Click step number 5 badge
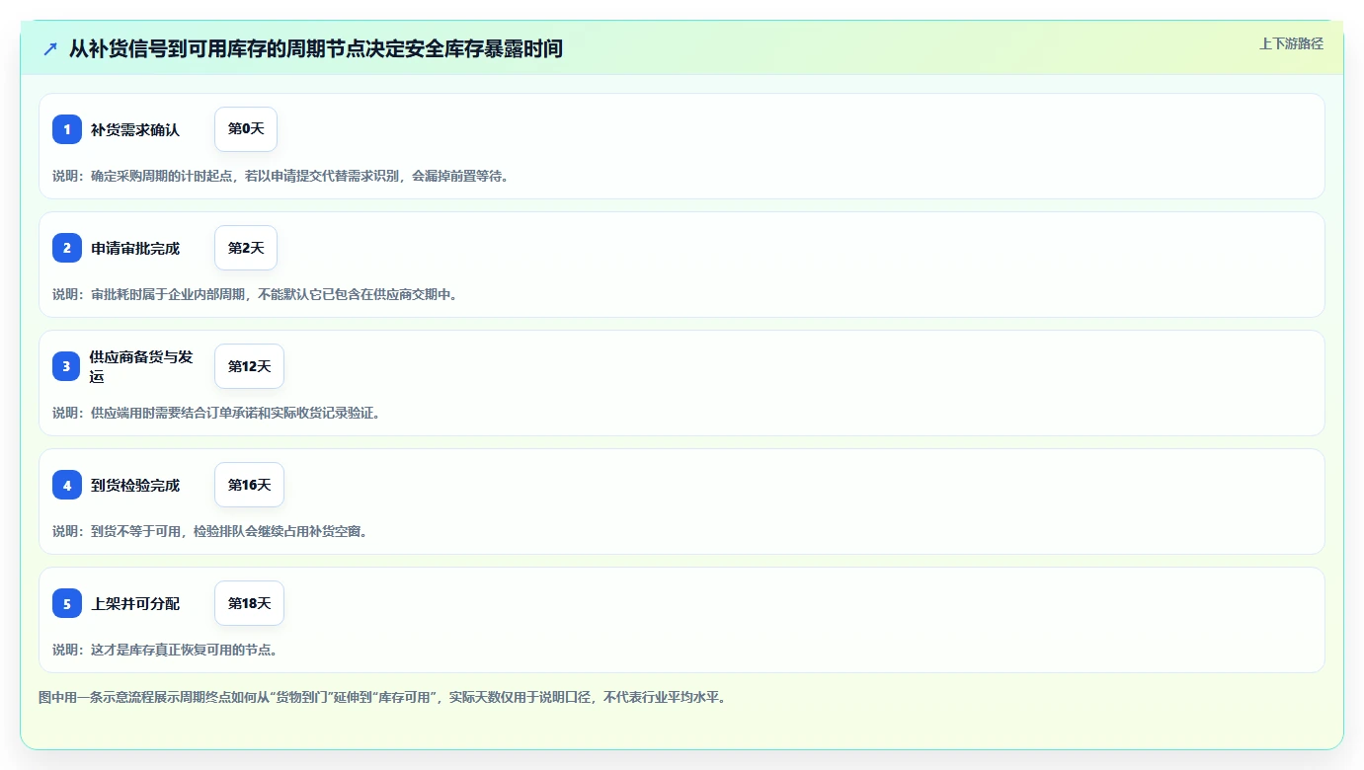This screenshot has height=770, width=1364. (67, 603)
